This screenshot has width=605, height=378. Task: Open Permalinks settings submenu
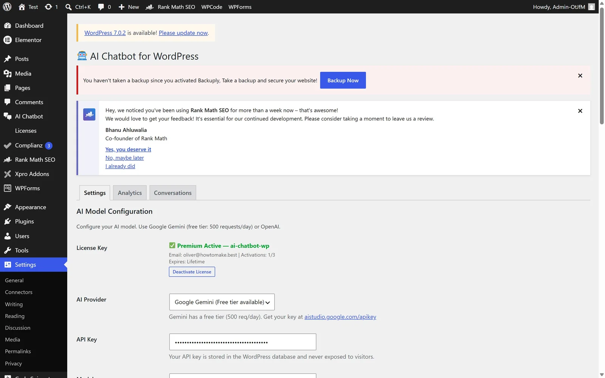[18, 352]
